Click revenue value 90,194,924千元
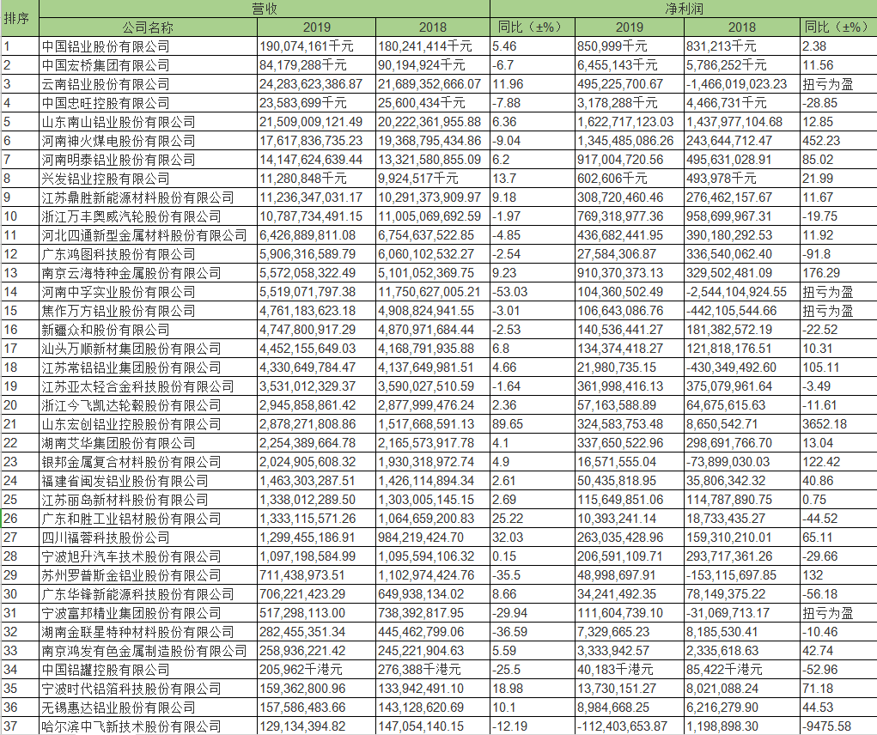The height and width of the screenshot is (735, 877). tap(433, 65)
